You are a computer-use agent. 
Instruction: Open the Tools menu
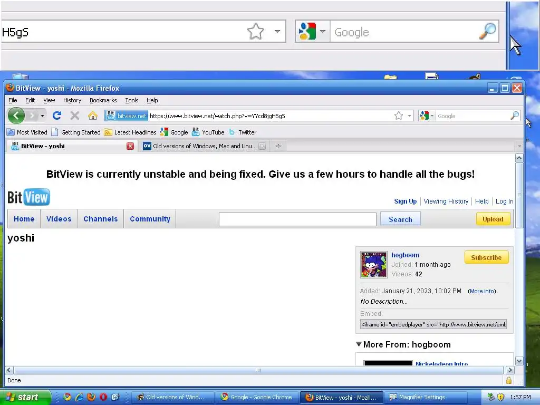131,100
